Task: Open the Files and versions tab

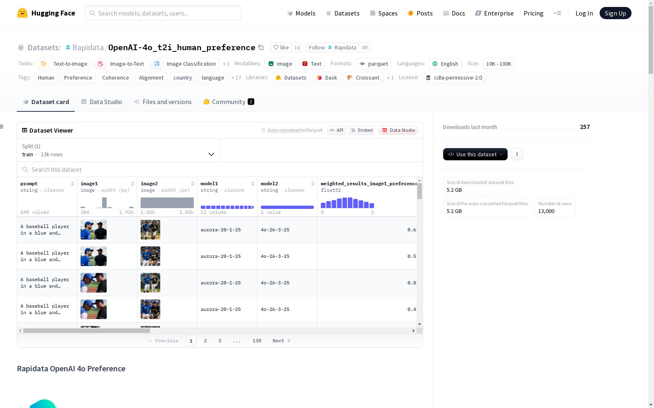Action: pos(163,102)
